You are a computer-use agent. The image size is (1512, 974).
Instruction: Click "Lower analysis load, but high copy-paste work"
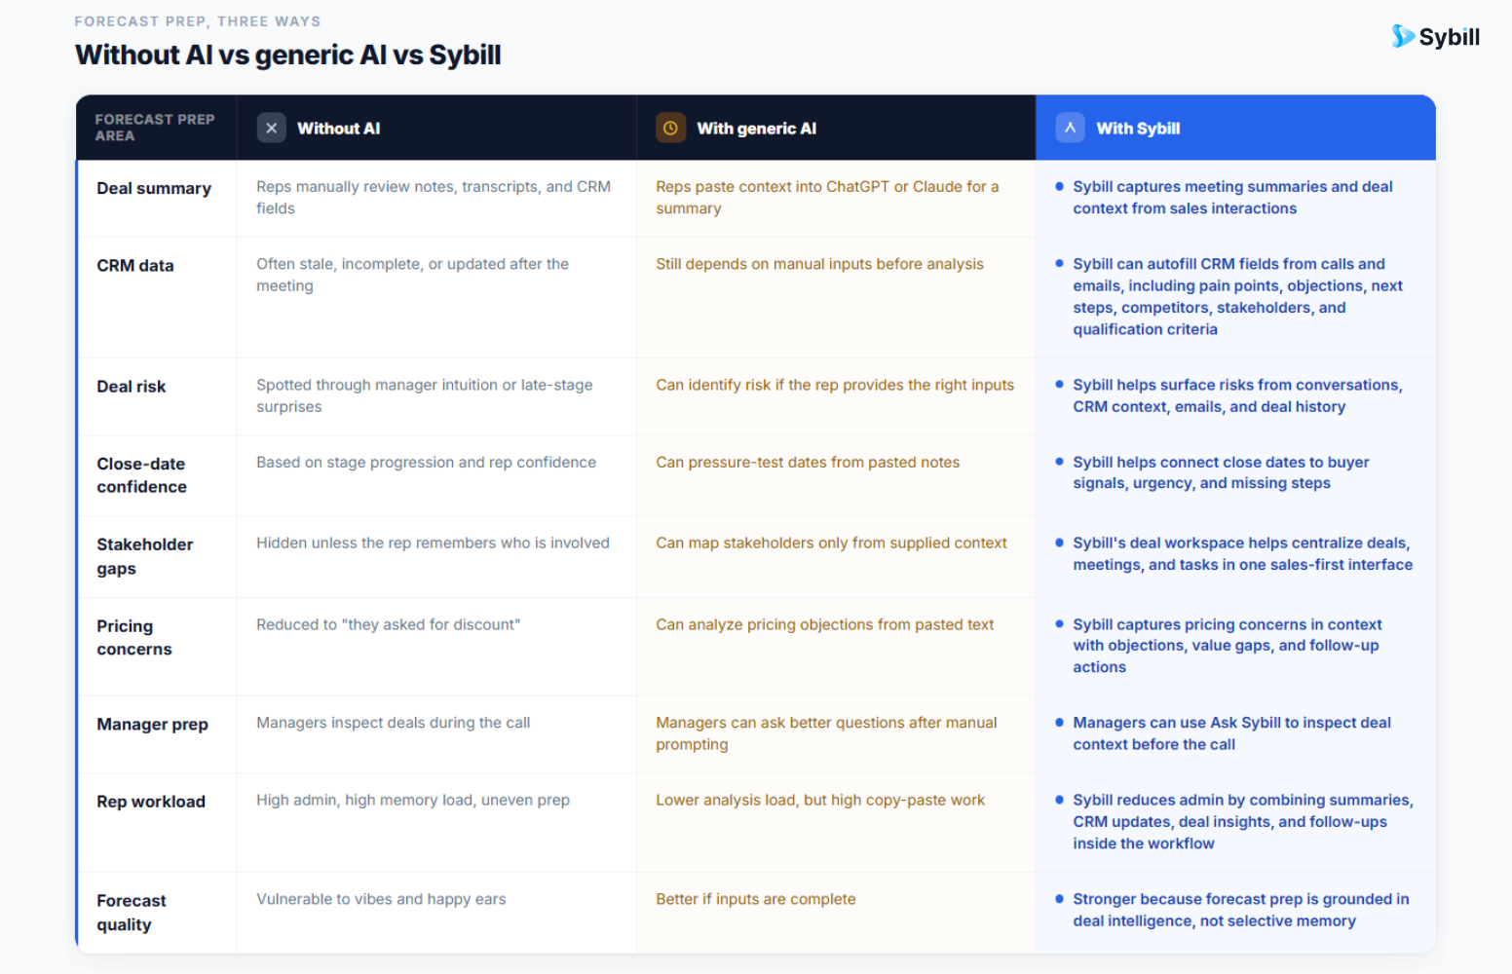820,800
